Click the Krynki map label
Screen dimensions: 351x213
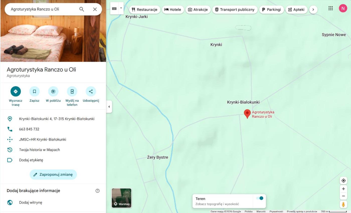coord(216,45)
